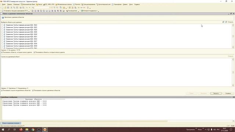
Task: Click the Print preview toolbar icon
Action: point(23,8)
